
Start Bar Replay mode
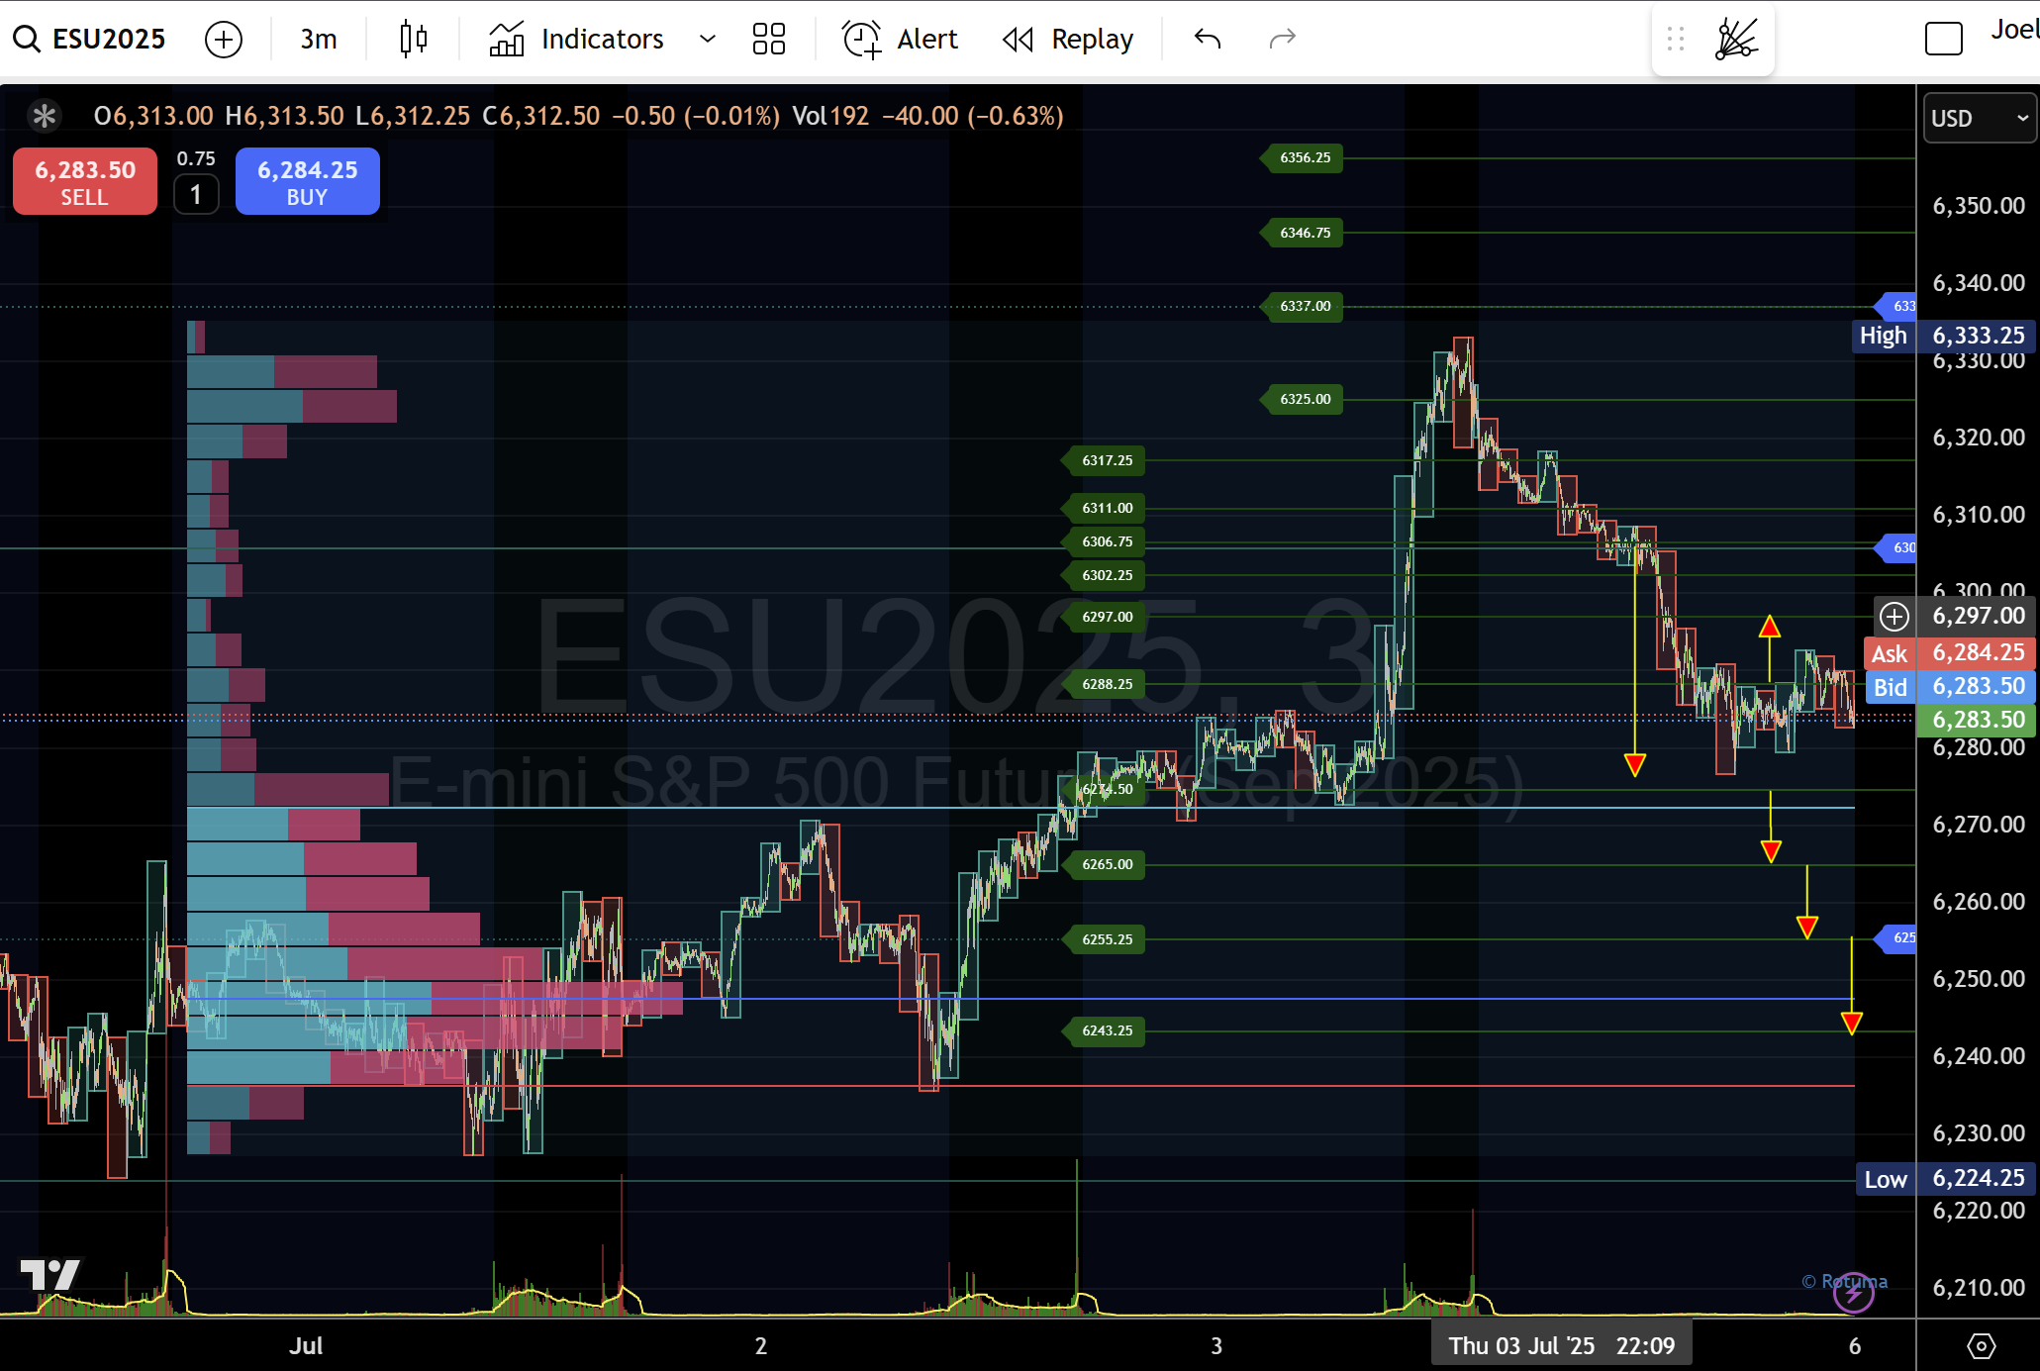(x=1068, y=39)
